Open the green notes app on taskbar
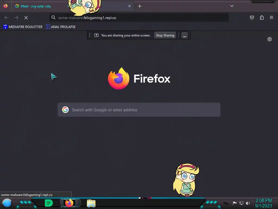Viewport: 278px width, 209px height. 49,203
